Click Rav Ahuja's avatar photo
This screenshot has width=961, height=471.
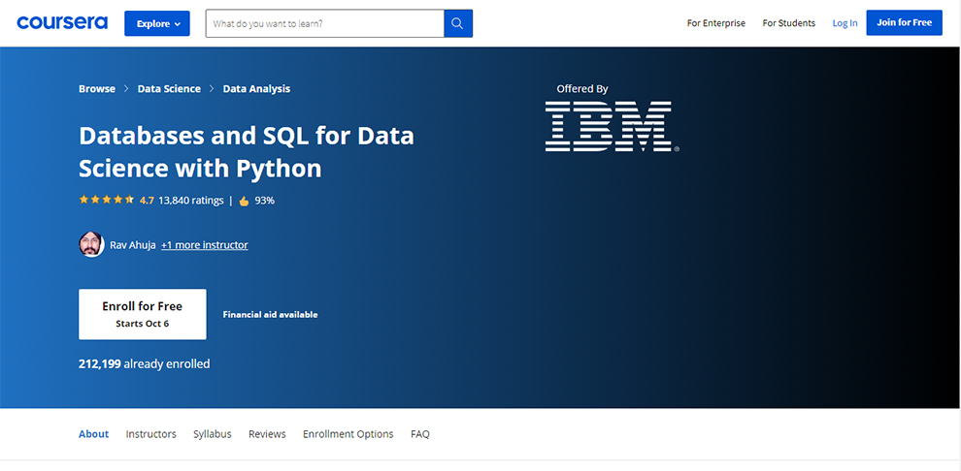pyautogui.click(x=91, y=244)
